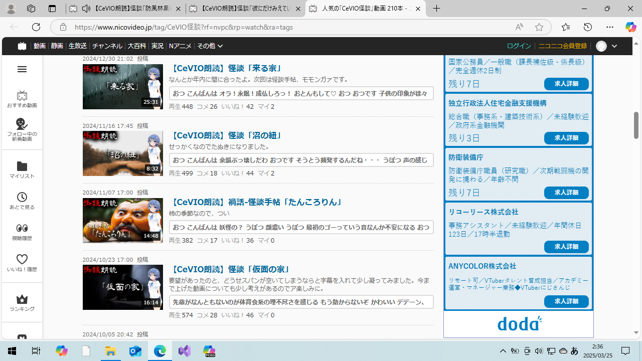Click 求人詳細 for リコーリース株式会社
This screenshot has width=642, height=361.
click(x=566, y=247)
